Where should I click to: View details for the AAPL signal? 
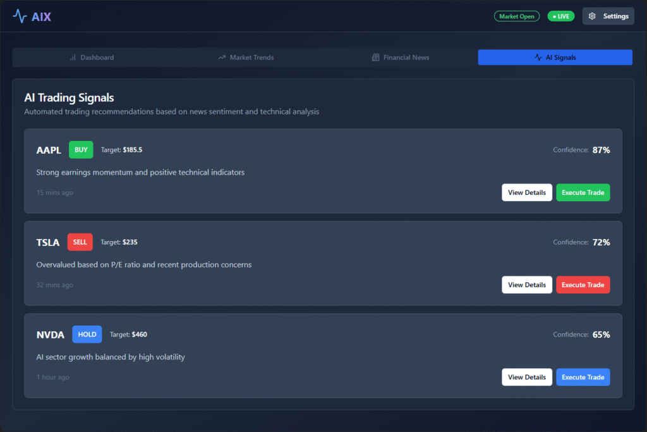pos(527,192)
